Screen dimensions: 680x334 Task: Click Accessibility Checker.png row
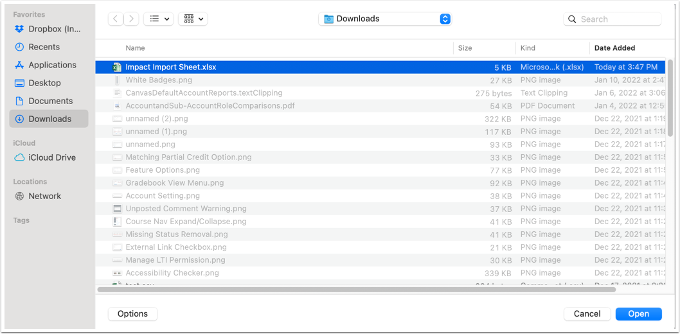[x=380, y=273]
